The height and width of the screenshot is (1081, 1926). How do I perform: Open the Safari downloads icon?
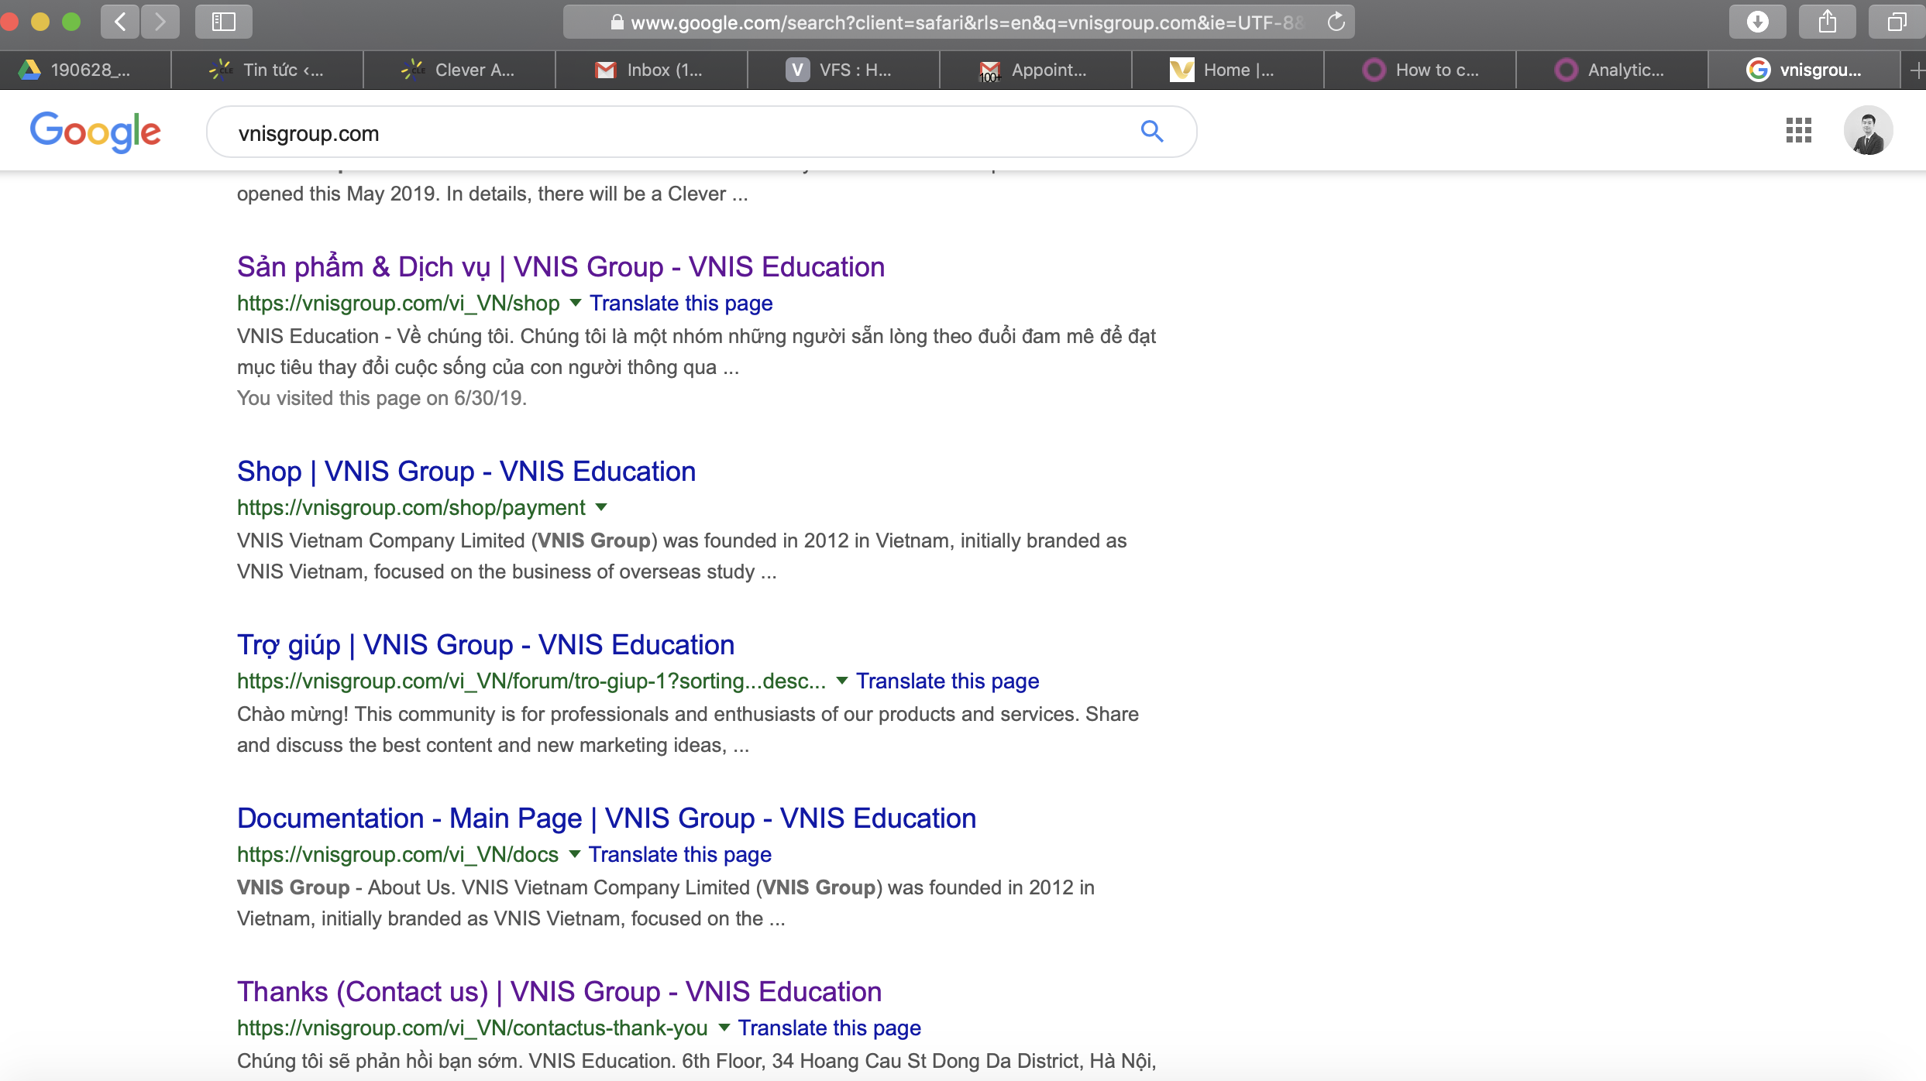[x=1757, y=22]
